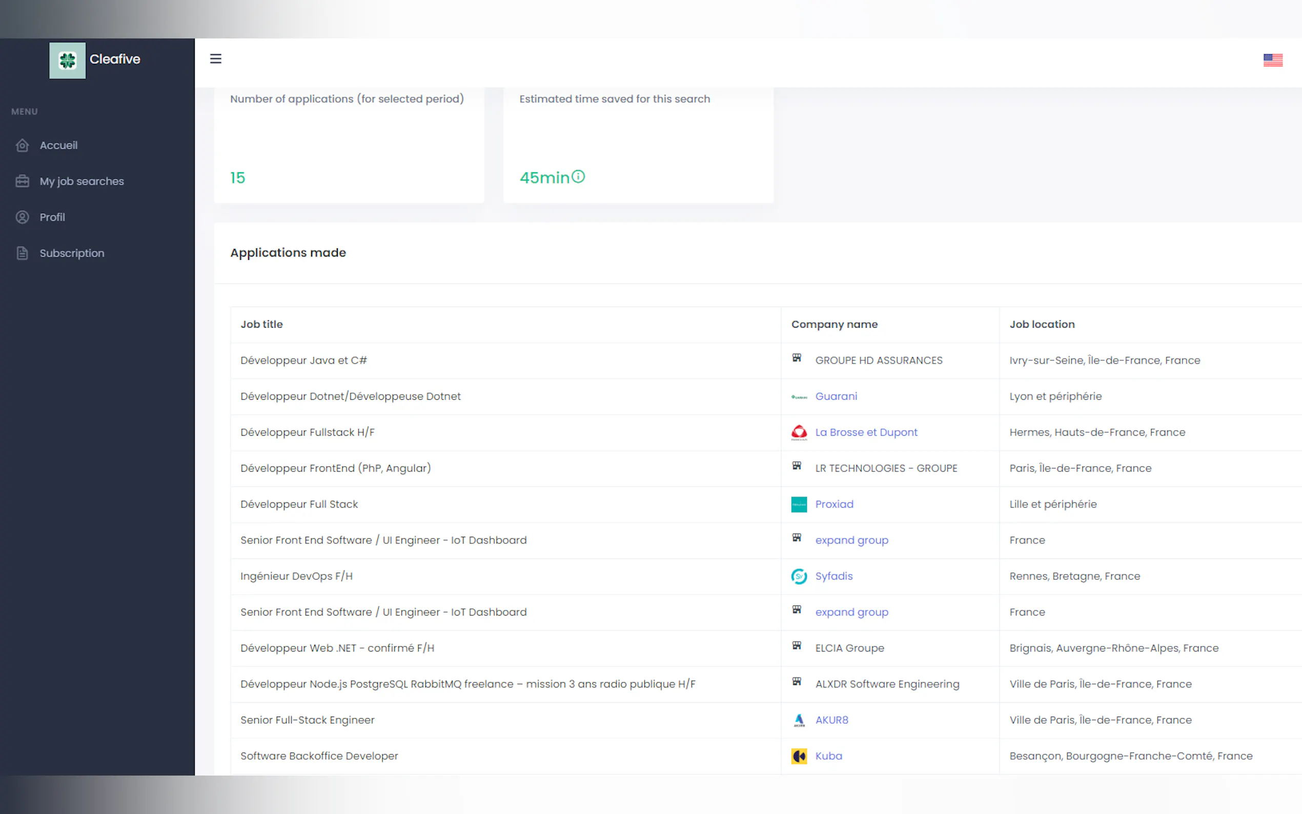
Task: Click the info icon beside 45min
Action: pos(578,176)
